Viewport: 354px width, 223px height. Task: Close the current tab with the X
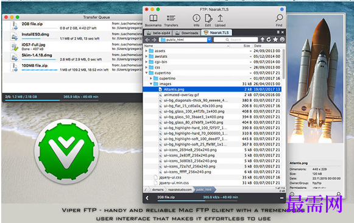point(283,32)
